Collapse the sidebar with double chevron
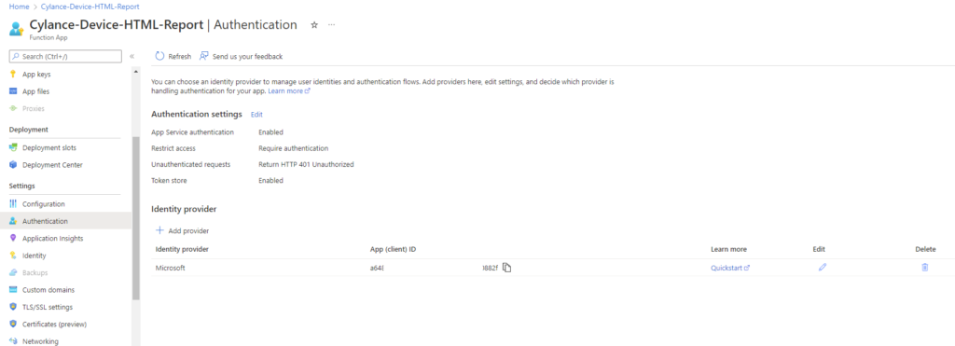Image resolution: width=955 pixels, height=346 pixels. 132,56
